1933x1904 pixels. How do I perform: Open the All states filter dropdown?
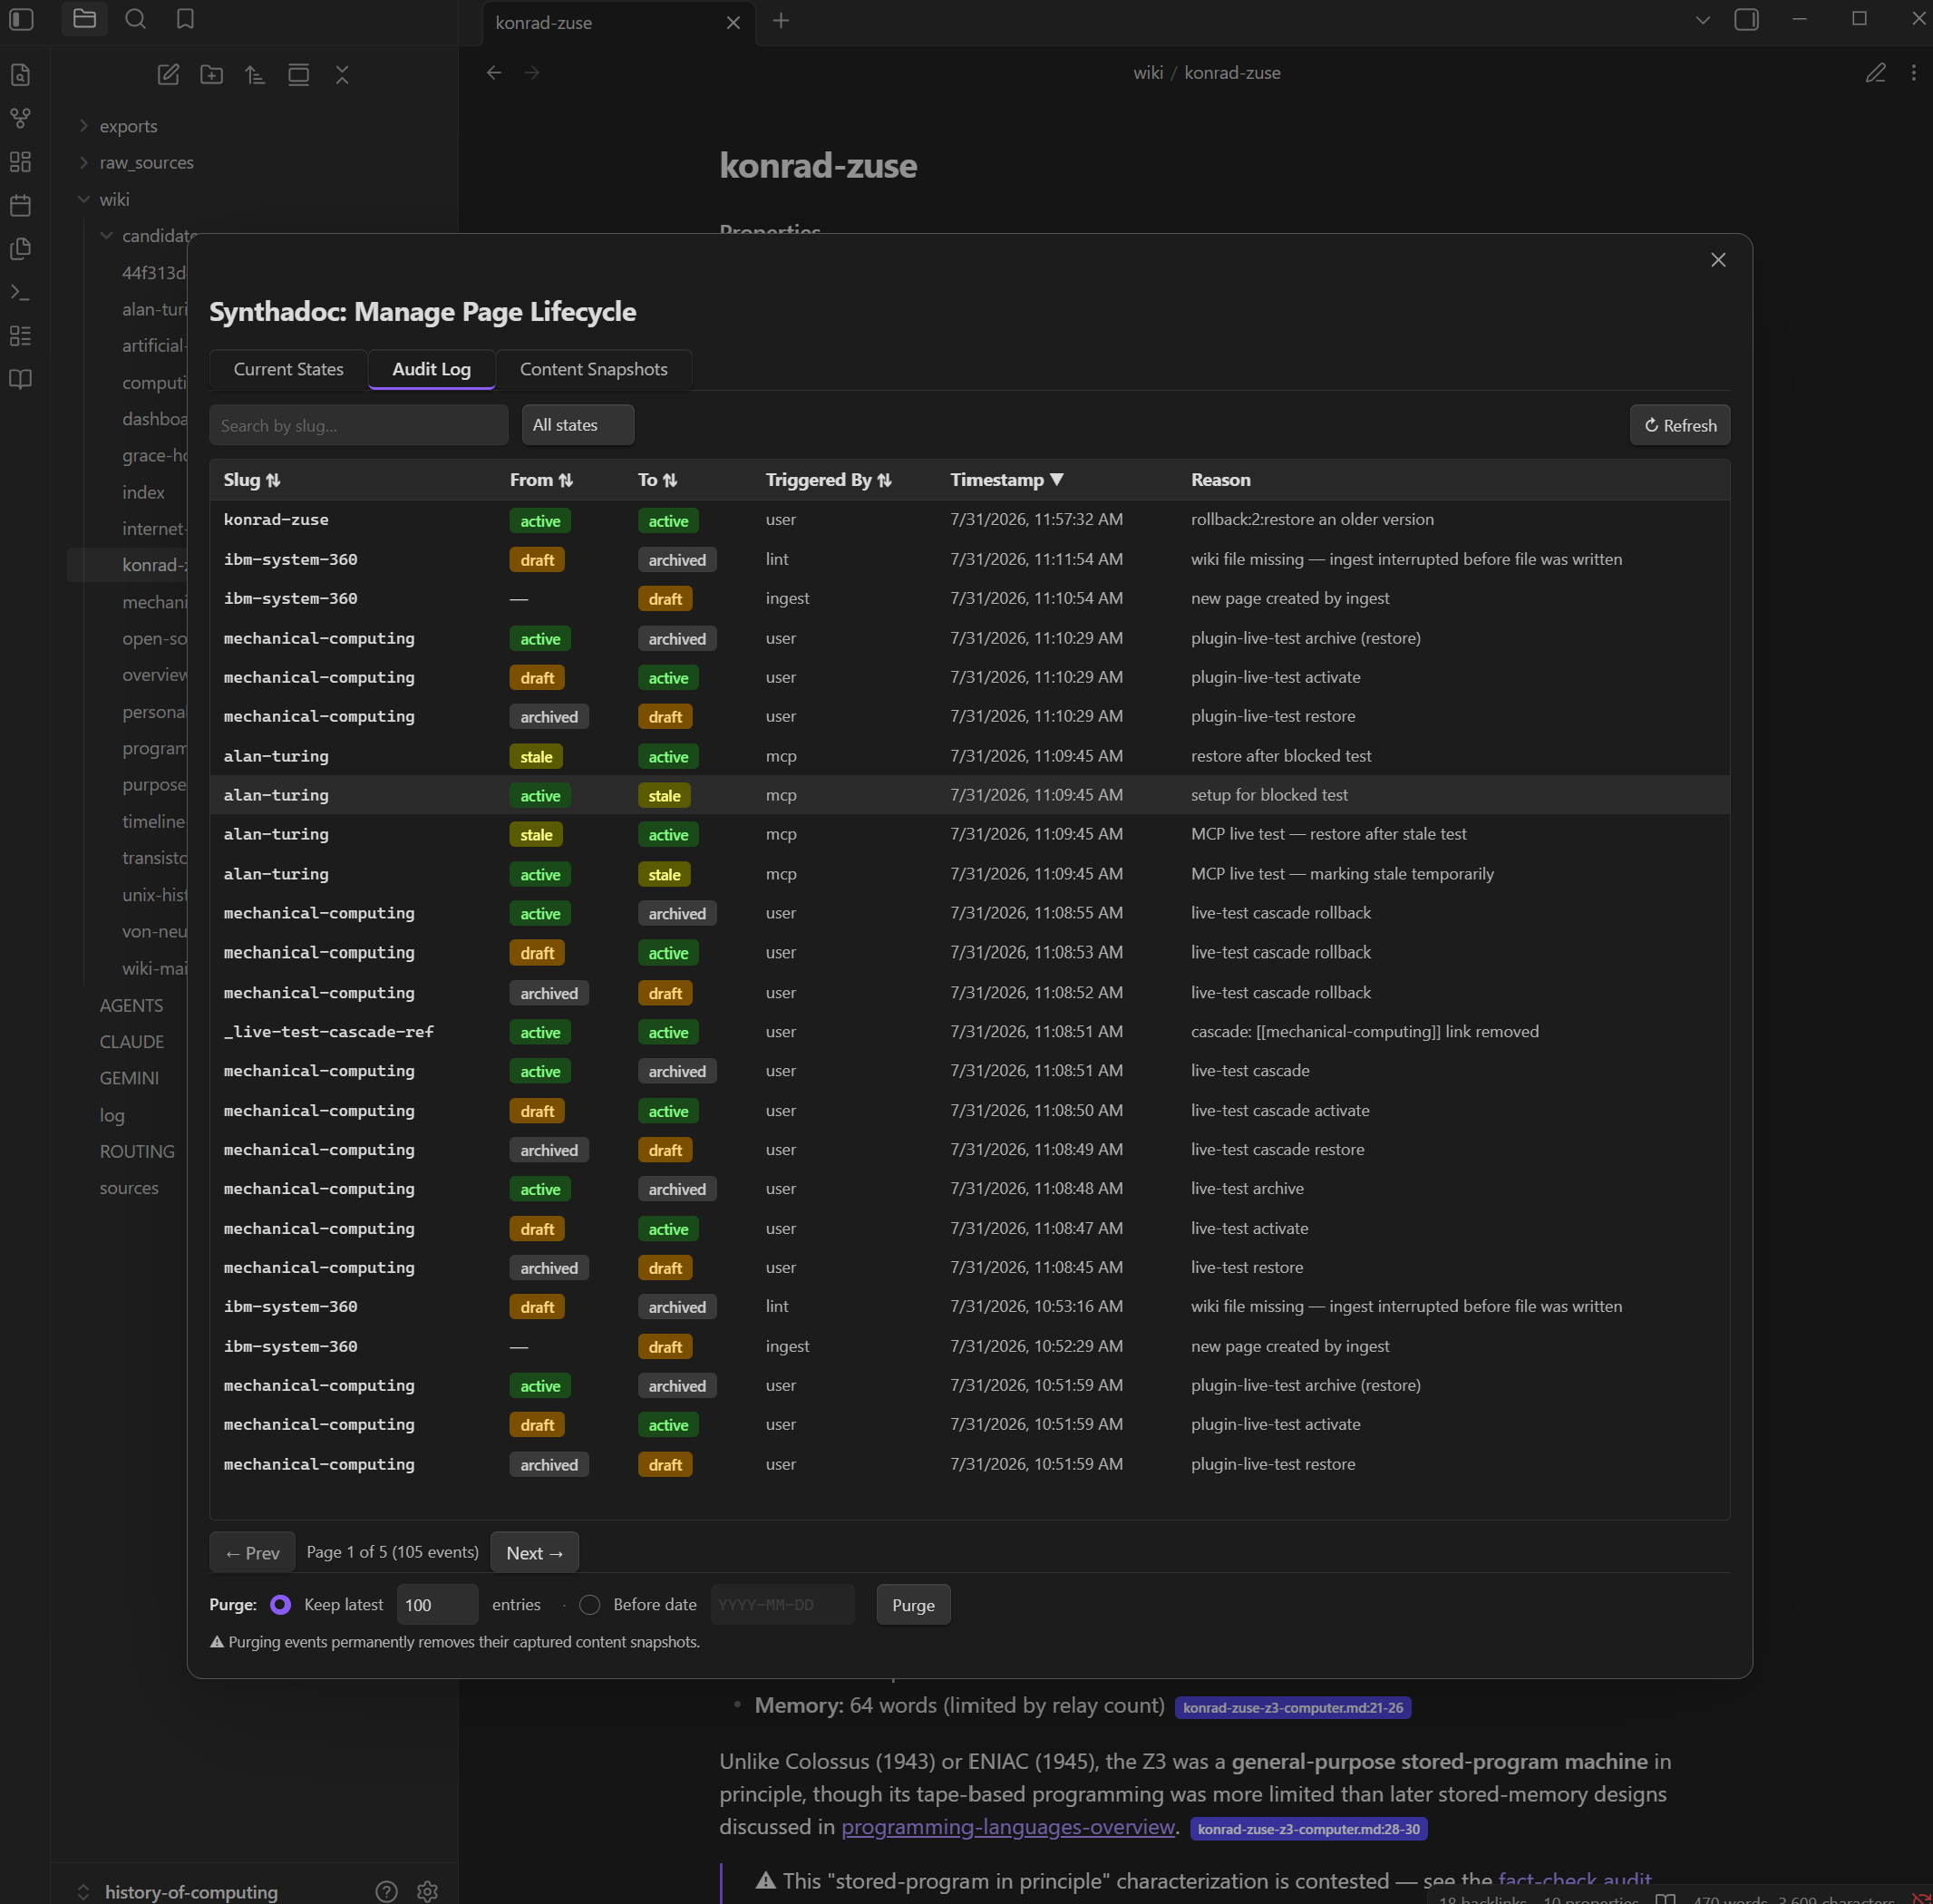[578, 425]
